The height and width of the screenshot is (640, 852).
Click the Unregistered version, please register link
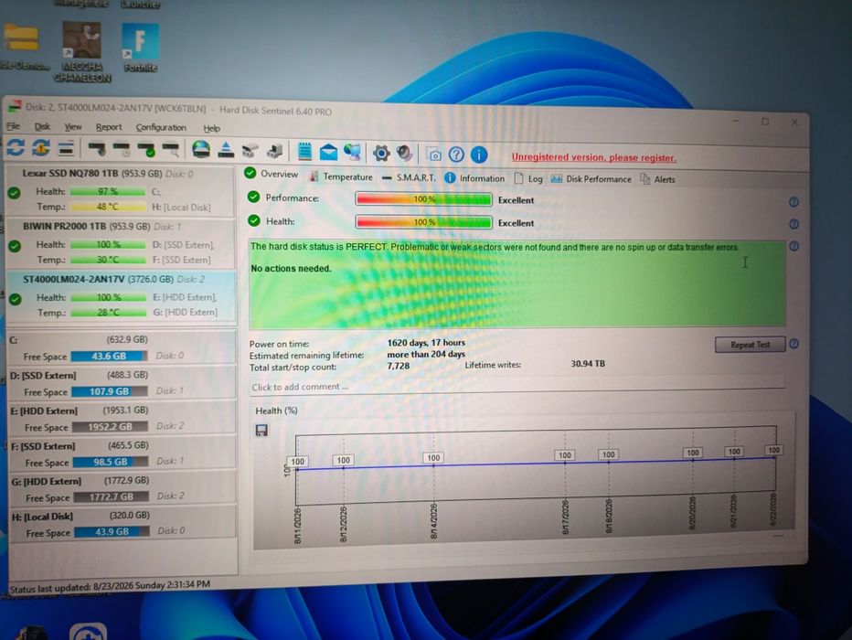pyautogui.click(x=594, y=157)
